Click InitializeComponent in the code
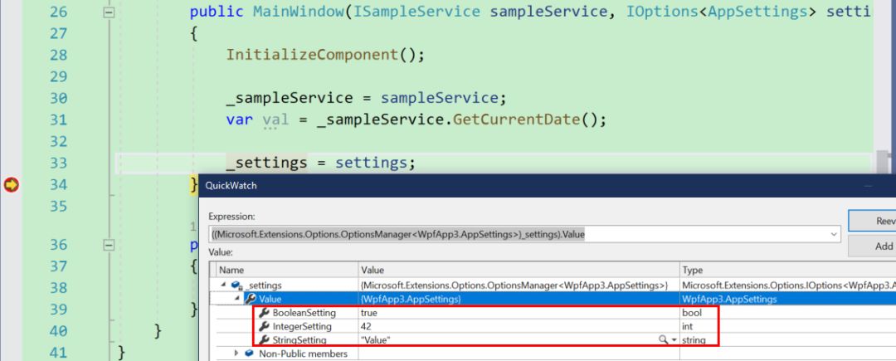The width and height of the screenshot is (896, 361). coord(311,55)
